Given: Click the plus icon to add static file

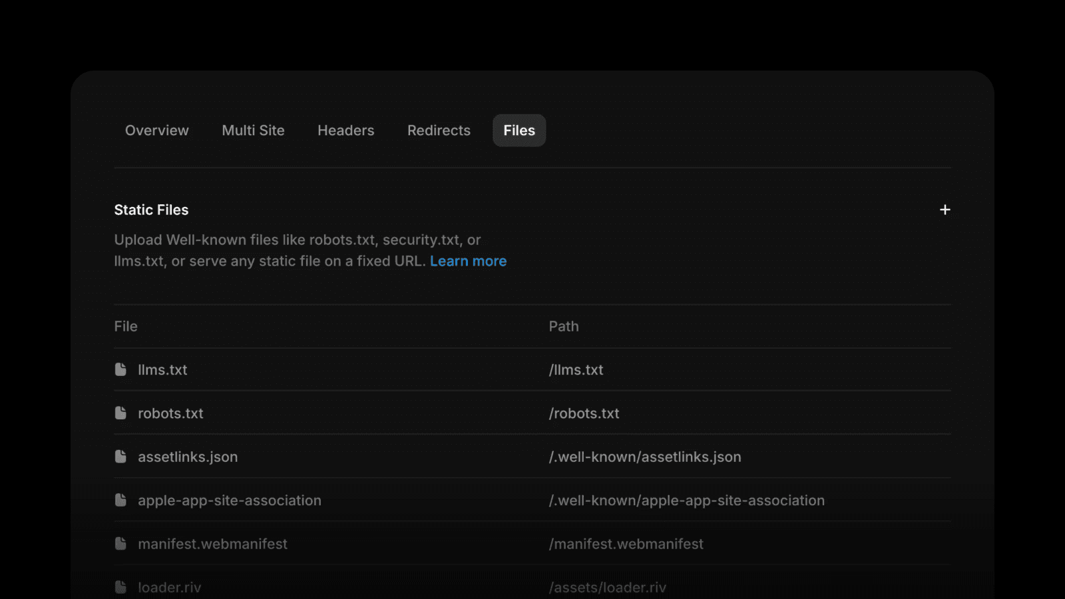Looking at the screenshot, I should [x=945, y=210].
